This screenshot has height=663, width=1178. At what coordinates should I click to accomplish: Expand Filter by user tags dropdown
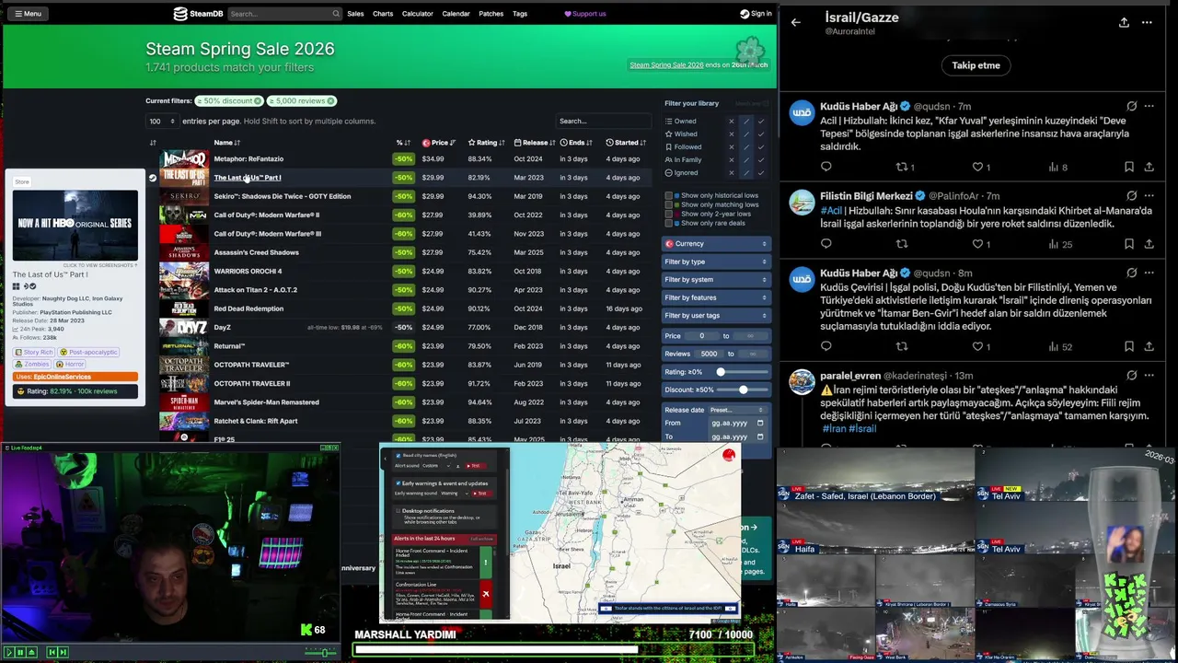click(x=715, y=315)
